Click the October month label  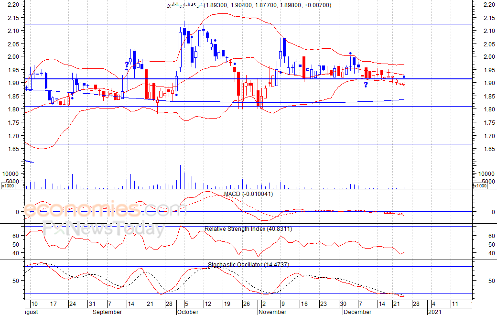[187, 312]
